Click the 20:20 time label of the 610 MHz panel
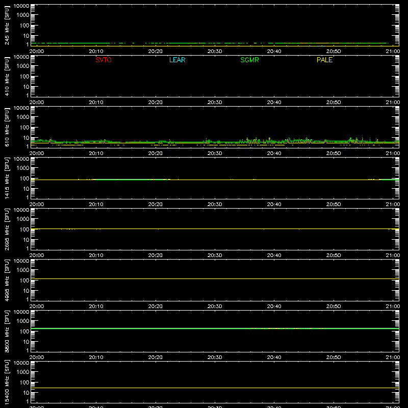The image size is (408, 408). point(156,154)
